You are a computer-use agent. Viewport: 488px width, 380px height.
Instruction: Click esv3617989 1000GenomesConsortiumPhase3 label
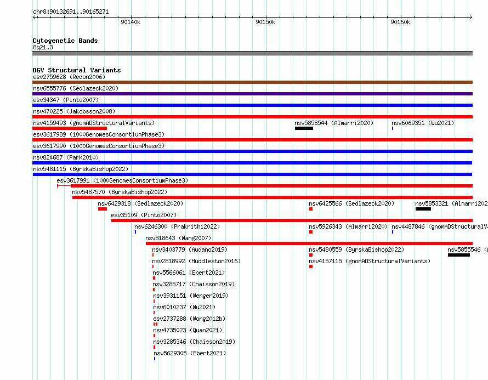[99, 134]
